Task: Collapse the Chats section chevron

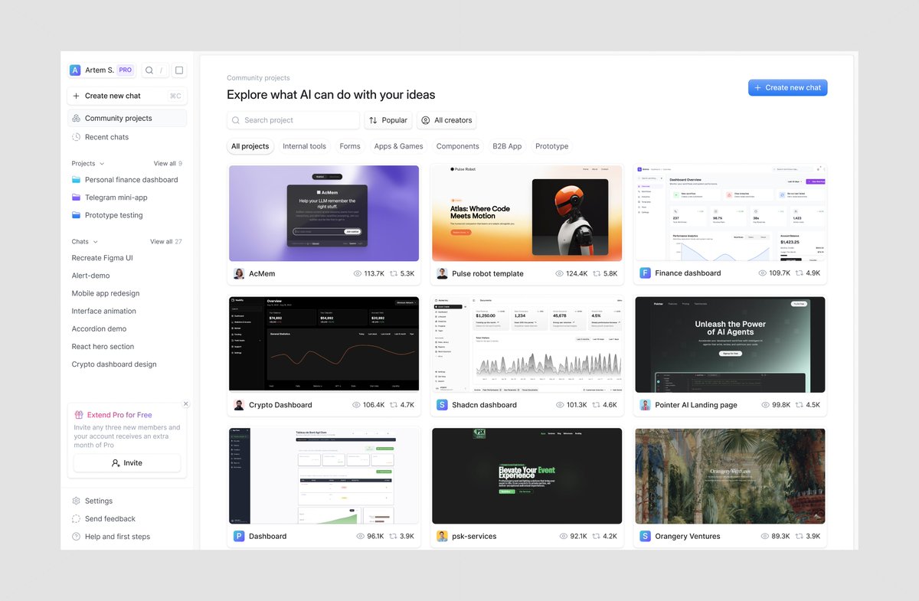Action: coord(95,242)
